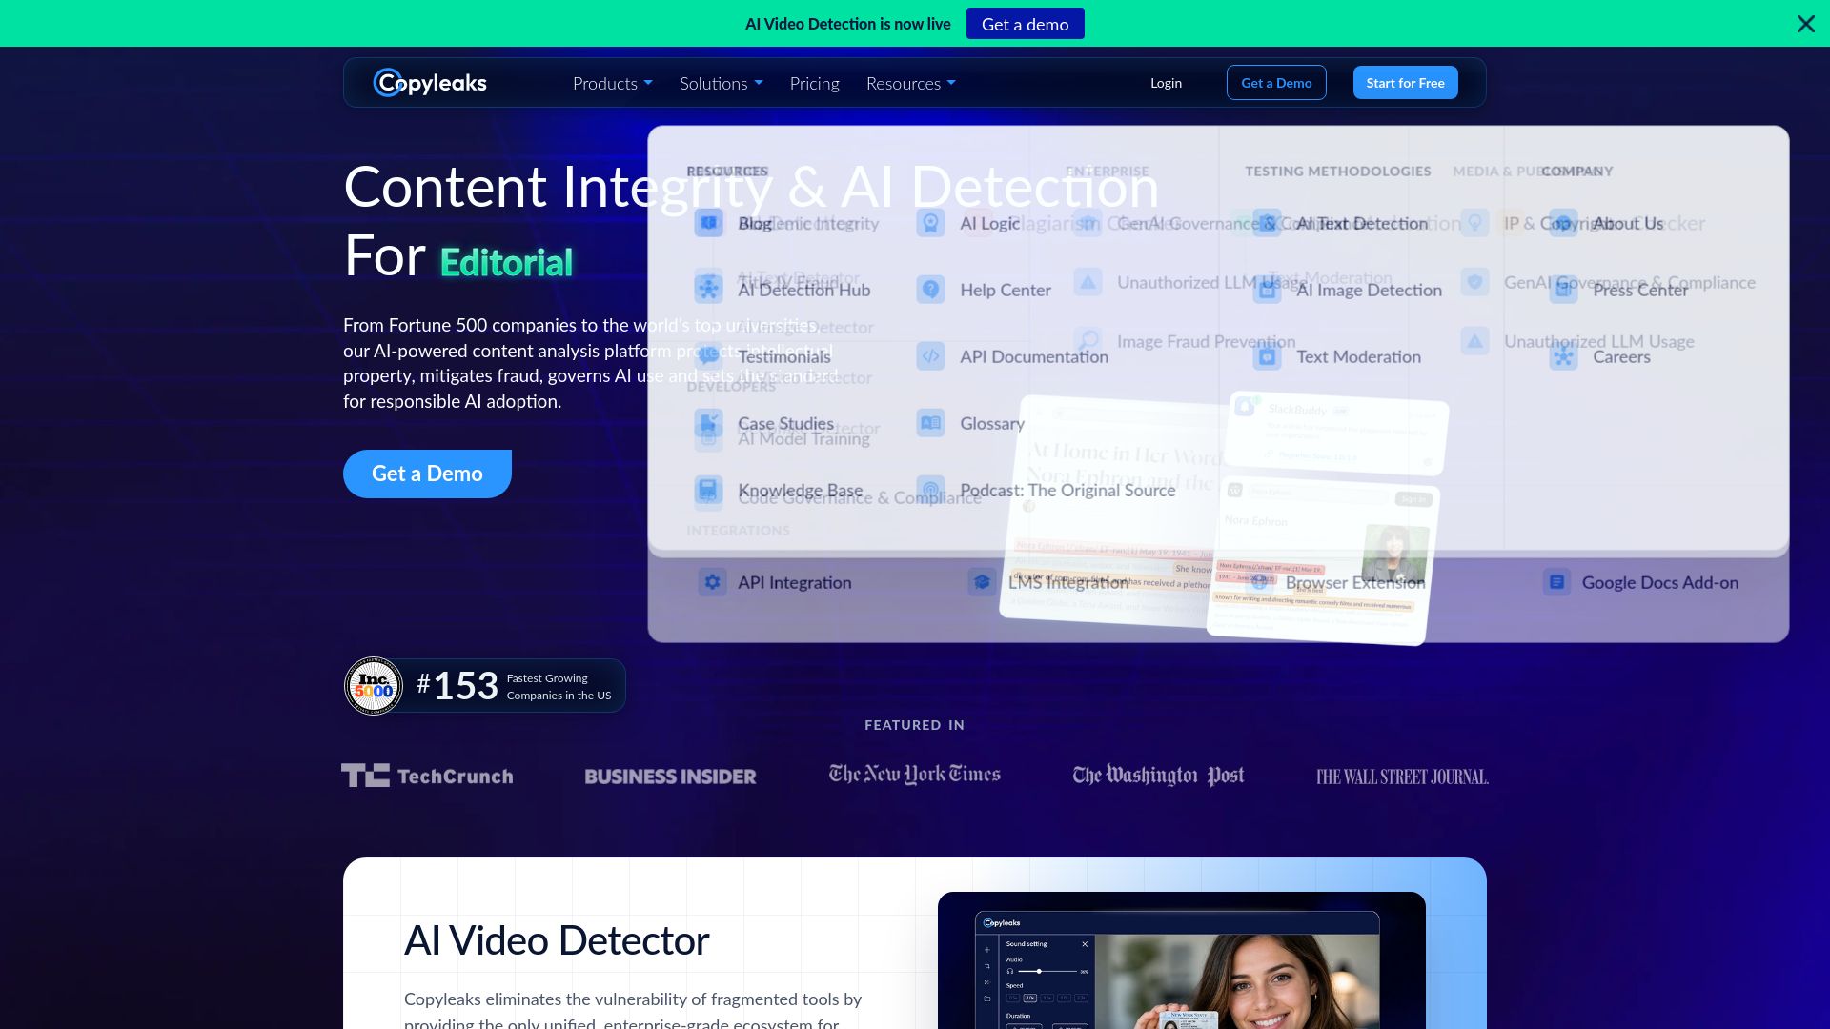Open the API Documentation code icon
Viewport: 1830px width, 1029px height.
930,356
